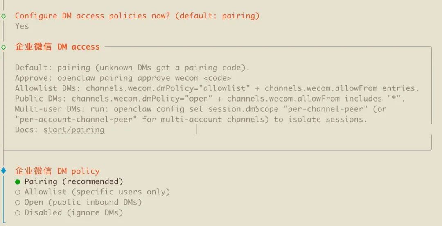Click the "per-account-channel-peer" text line
This screenshot has height=226, width=442.
click(191, 120)
